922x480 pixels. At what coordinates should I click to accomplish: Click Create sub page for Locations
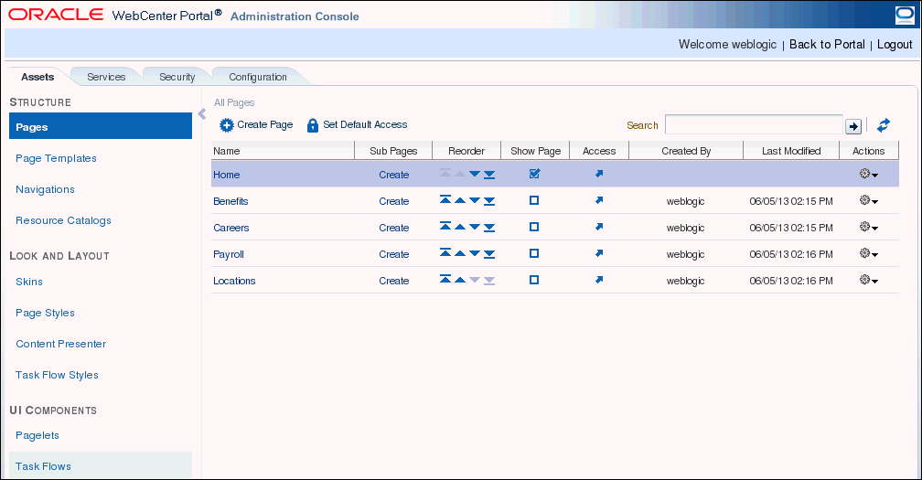pyautogui.click(x=394, y=281)
